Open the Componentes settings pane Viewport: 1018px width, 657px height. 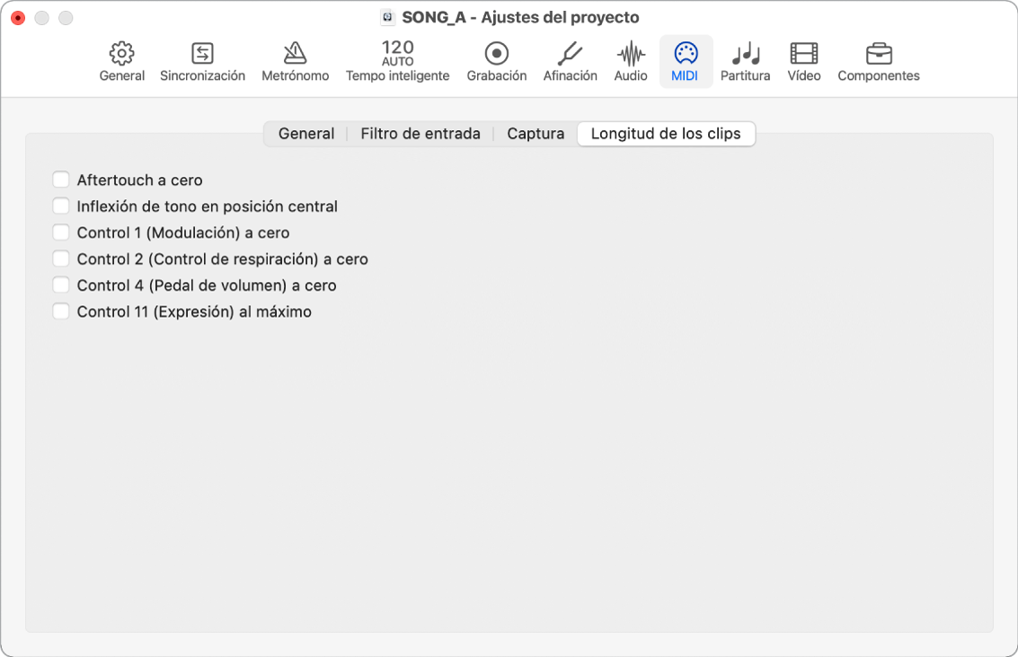click(879, 62)
